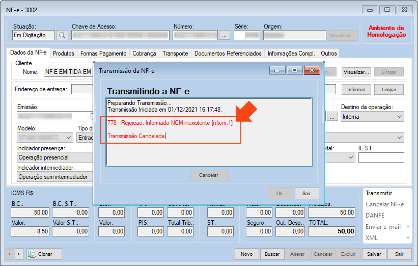Minimize the Transmissão da NF-e dialog
This screenshot has height=266, width=418.
(278, 70)
